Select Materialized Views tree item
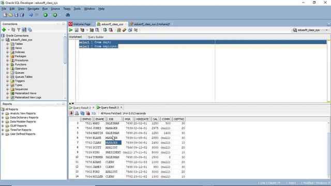The width and height of the screenshot is (331, 186). pos(25,93)
